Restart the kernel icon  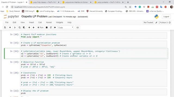pos(51,27)
